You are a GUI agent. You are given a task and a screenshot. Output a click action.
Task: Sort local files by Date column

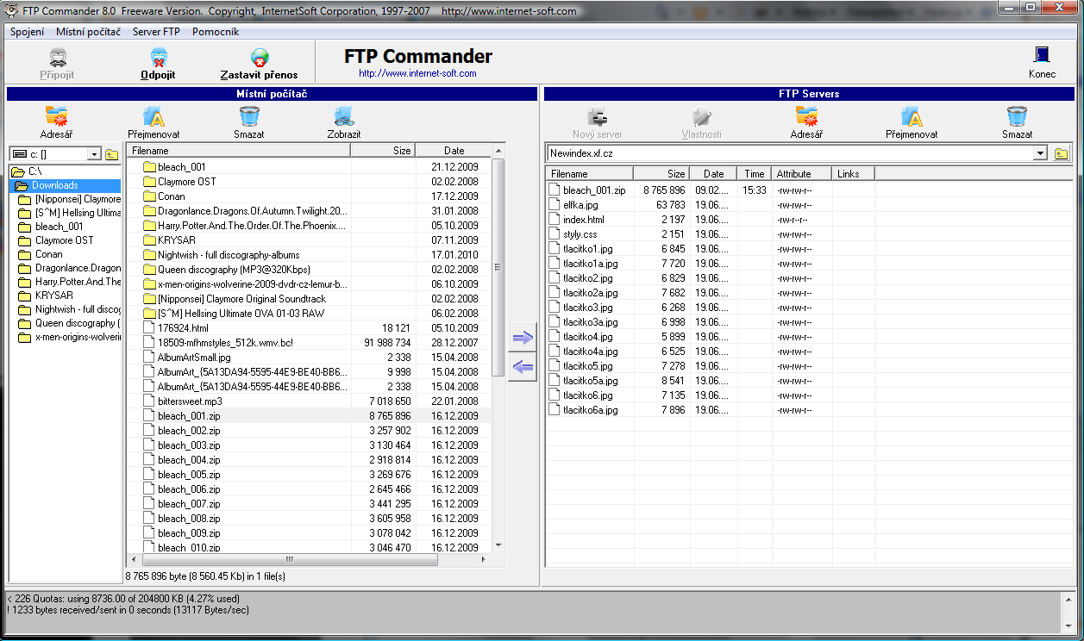(454, 151)
